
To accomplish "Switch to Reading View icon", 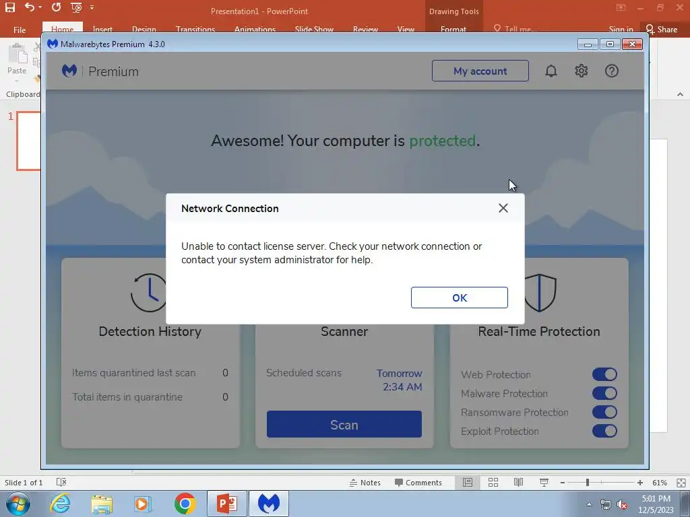I will [x=518, y=482].
